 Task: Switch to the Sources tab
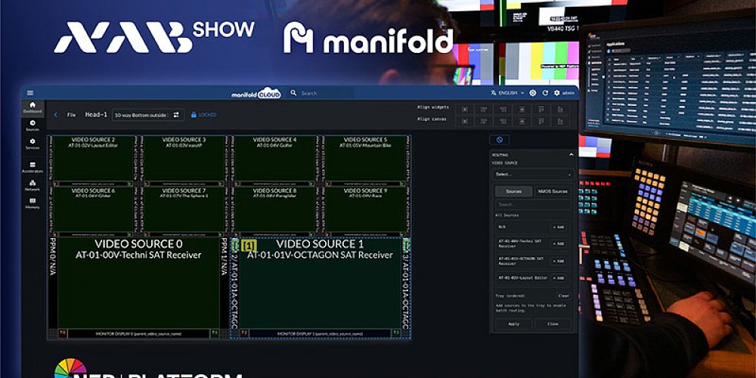[513, 191]
